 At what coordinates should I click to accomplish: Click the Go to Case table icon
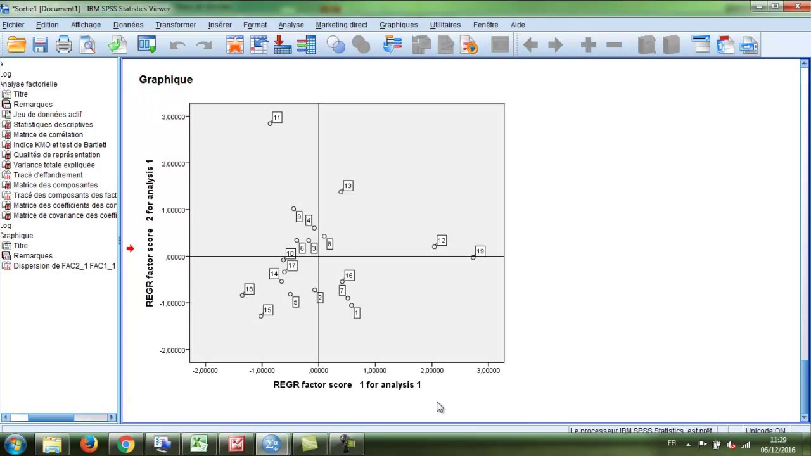coord(259,45)
